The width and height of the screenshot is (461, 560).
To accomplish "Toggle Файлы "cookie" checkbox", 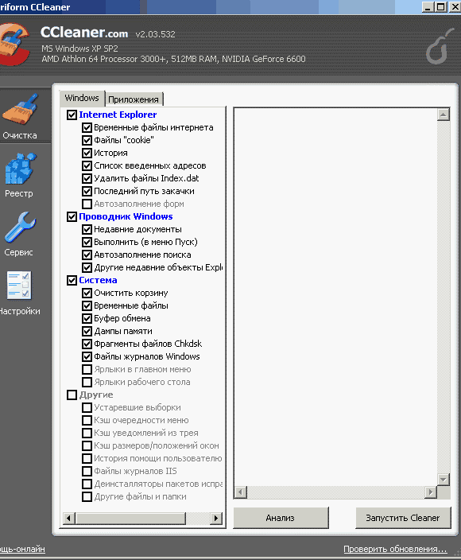I will click(87, 140).
